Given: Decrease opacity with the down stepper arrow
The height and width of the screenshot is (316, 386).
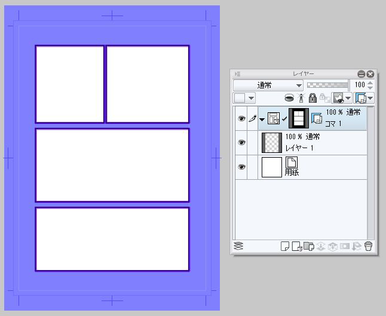Looking at the screenshot, I should [x=370, y=88].
